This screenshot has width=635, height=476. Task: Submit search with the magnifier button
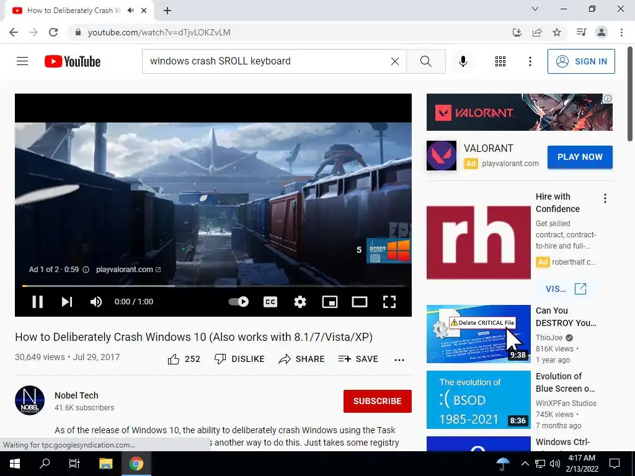click(x=425, y=61)
